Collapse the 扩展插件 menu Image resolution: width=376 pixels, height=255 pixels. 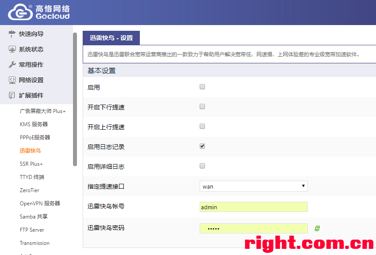[31, 95]
